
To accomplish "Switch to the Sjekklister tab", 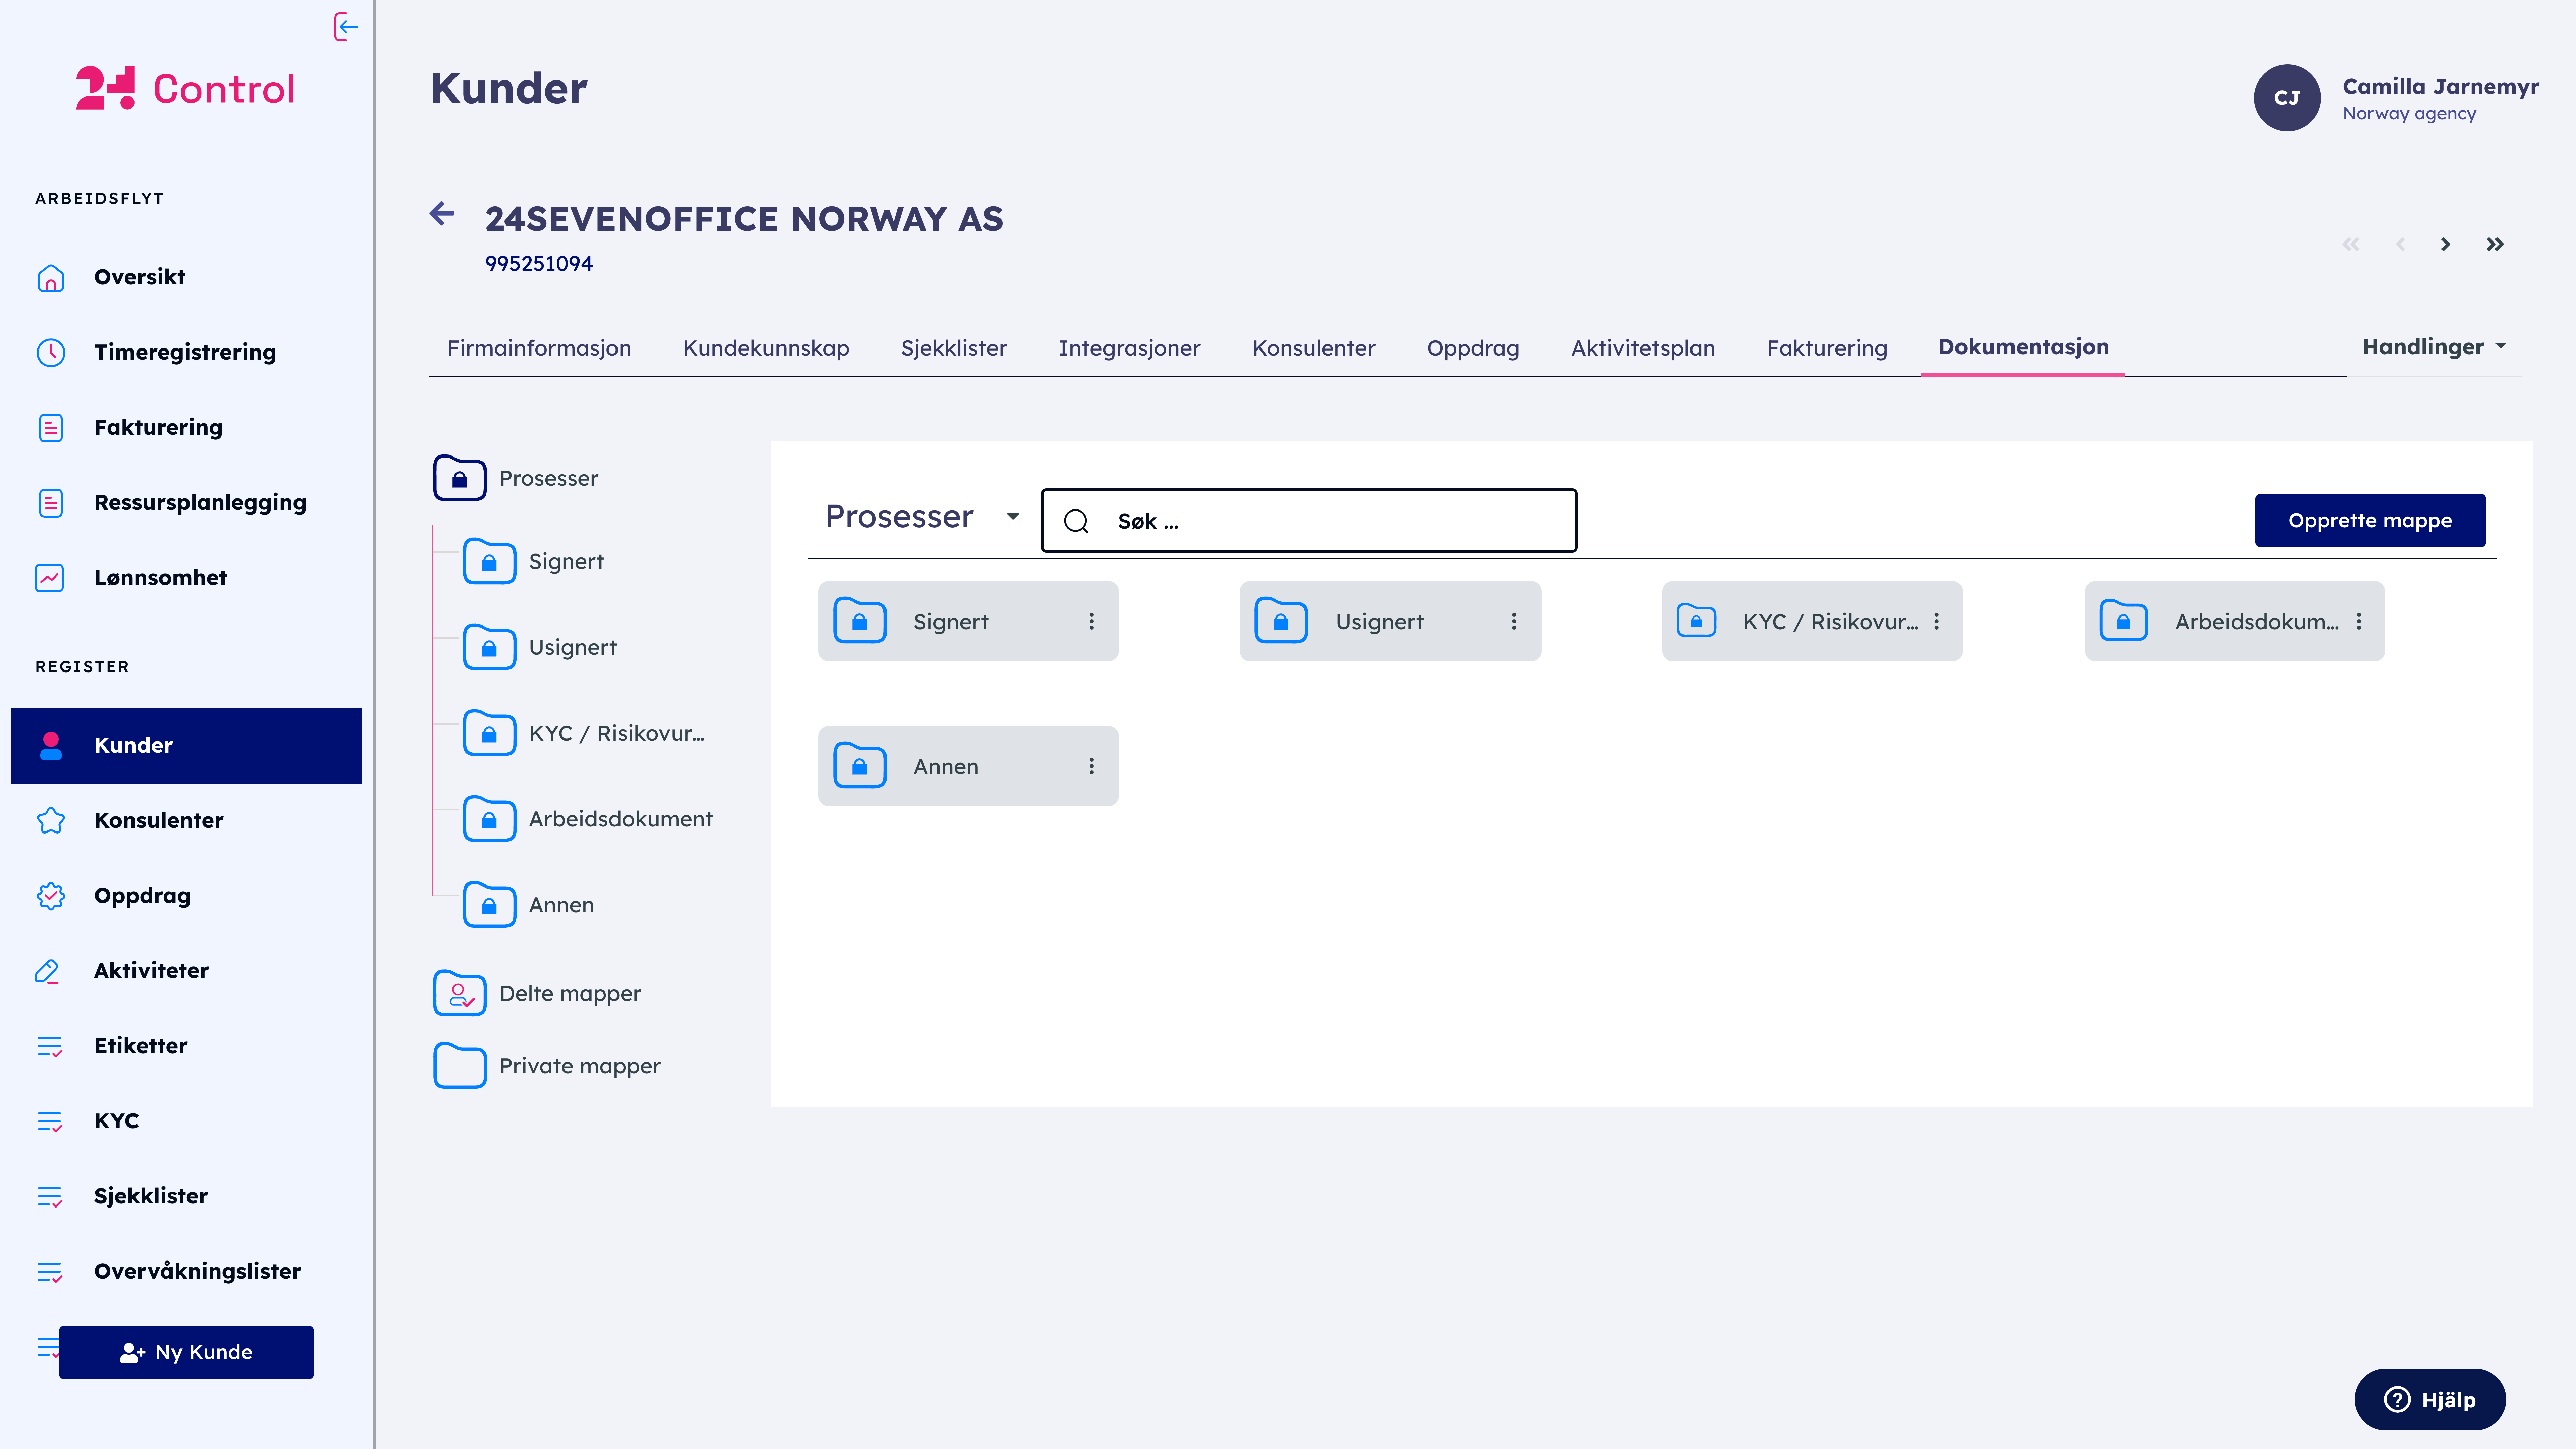I will pyautogui.click(x=954, y=348).
